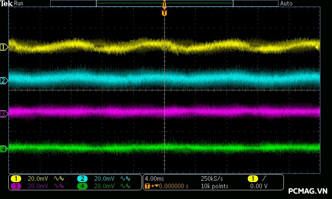Click the channel 2 cyan ground marker
Image resolution: width=332 pixels, height=199 pixels.
(x=4, y=80)
